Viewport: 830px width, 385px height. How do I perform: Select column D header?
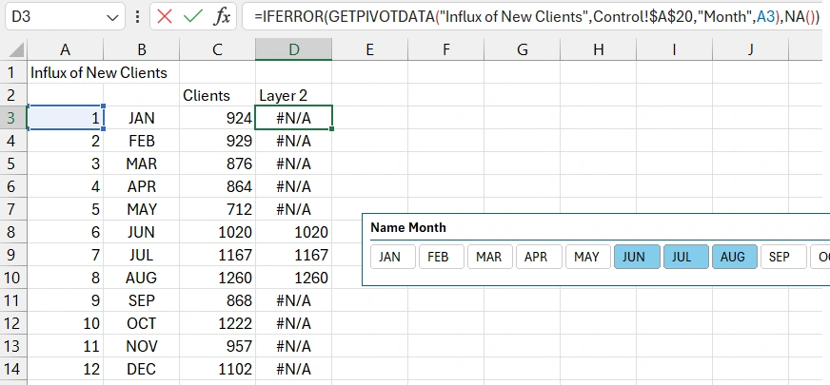tap(293, 49)
